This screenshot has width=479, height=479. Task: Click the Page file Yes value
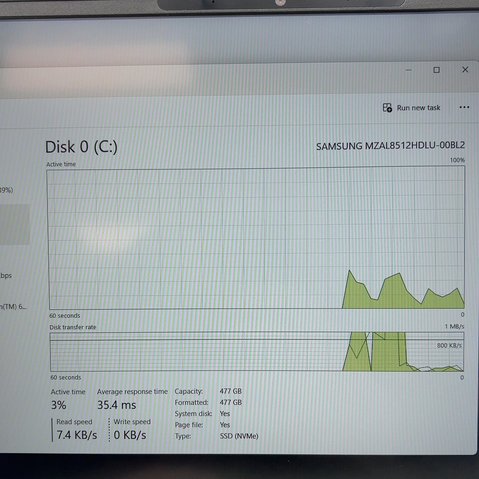click(x=224, y=425)
